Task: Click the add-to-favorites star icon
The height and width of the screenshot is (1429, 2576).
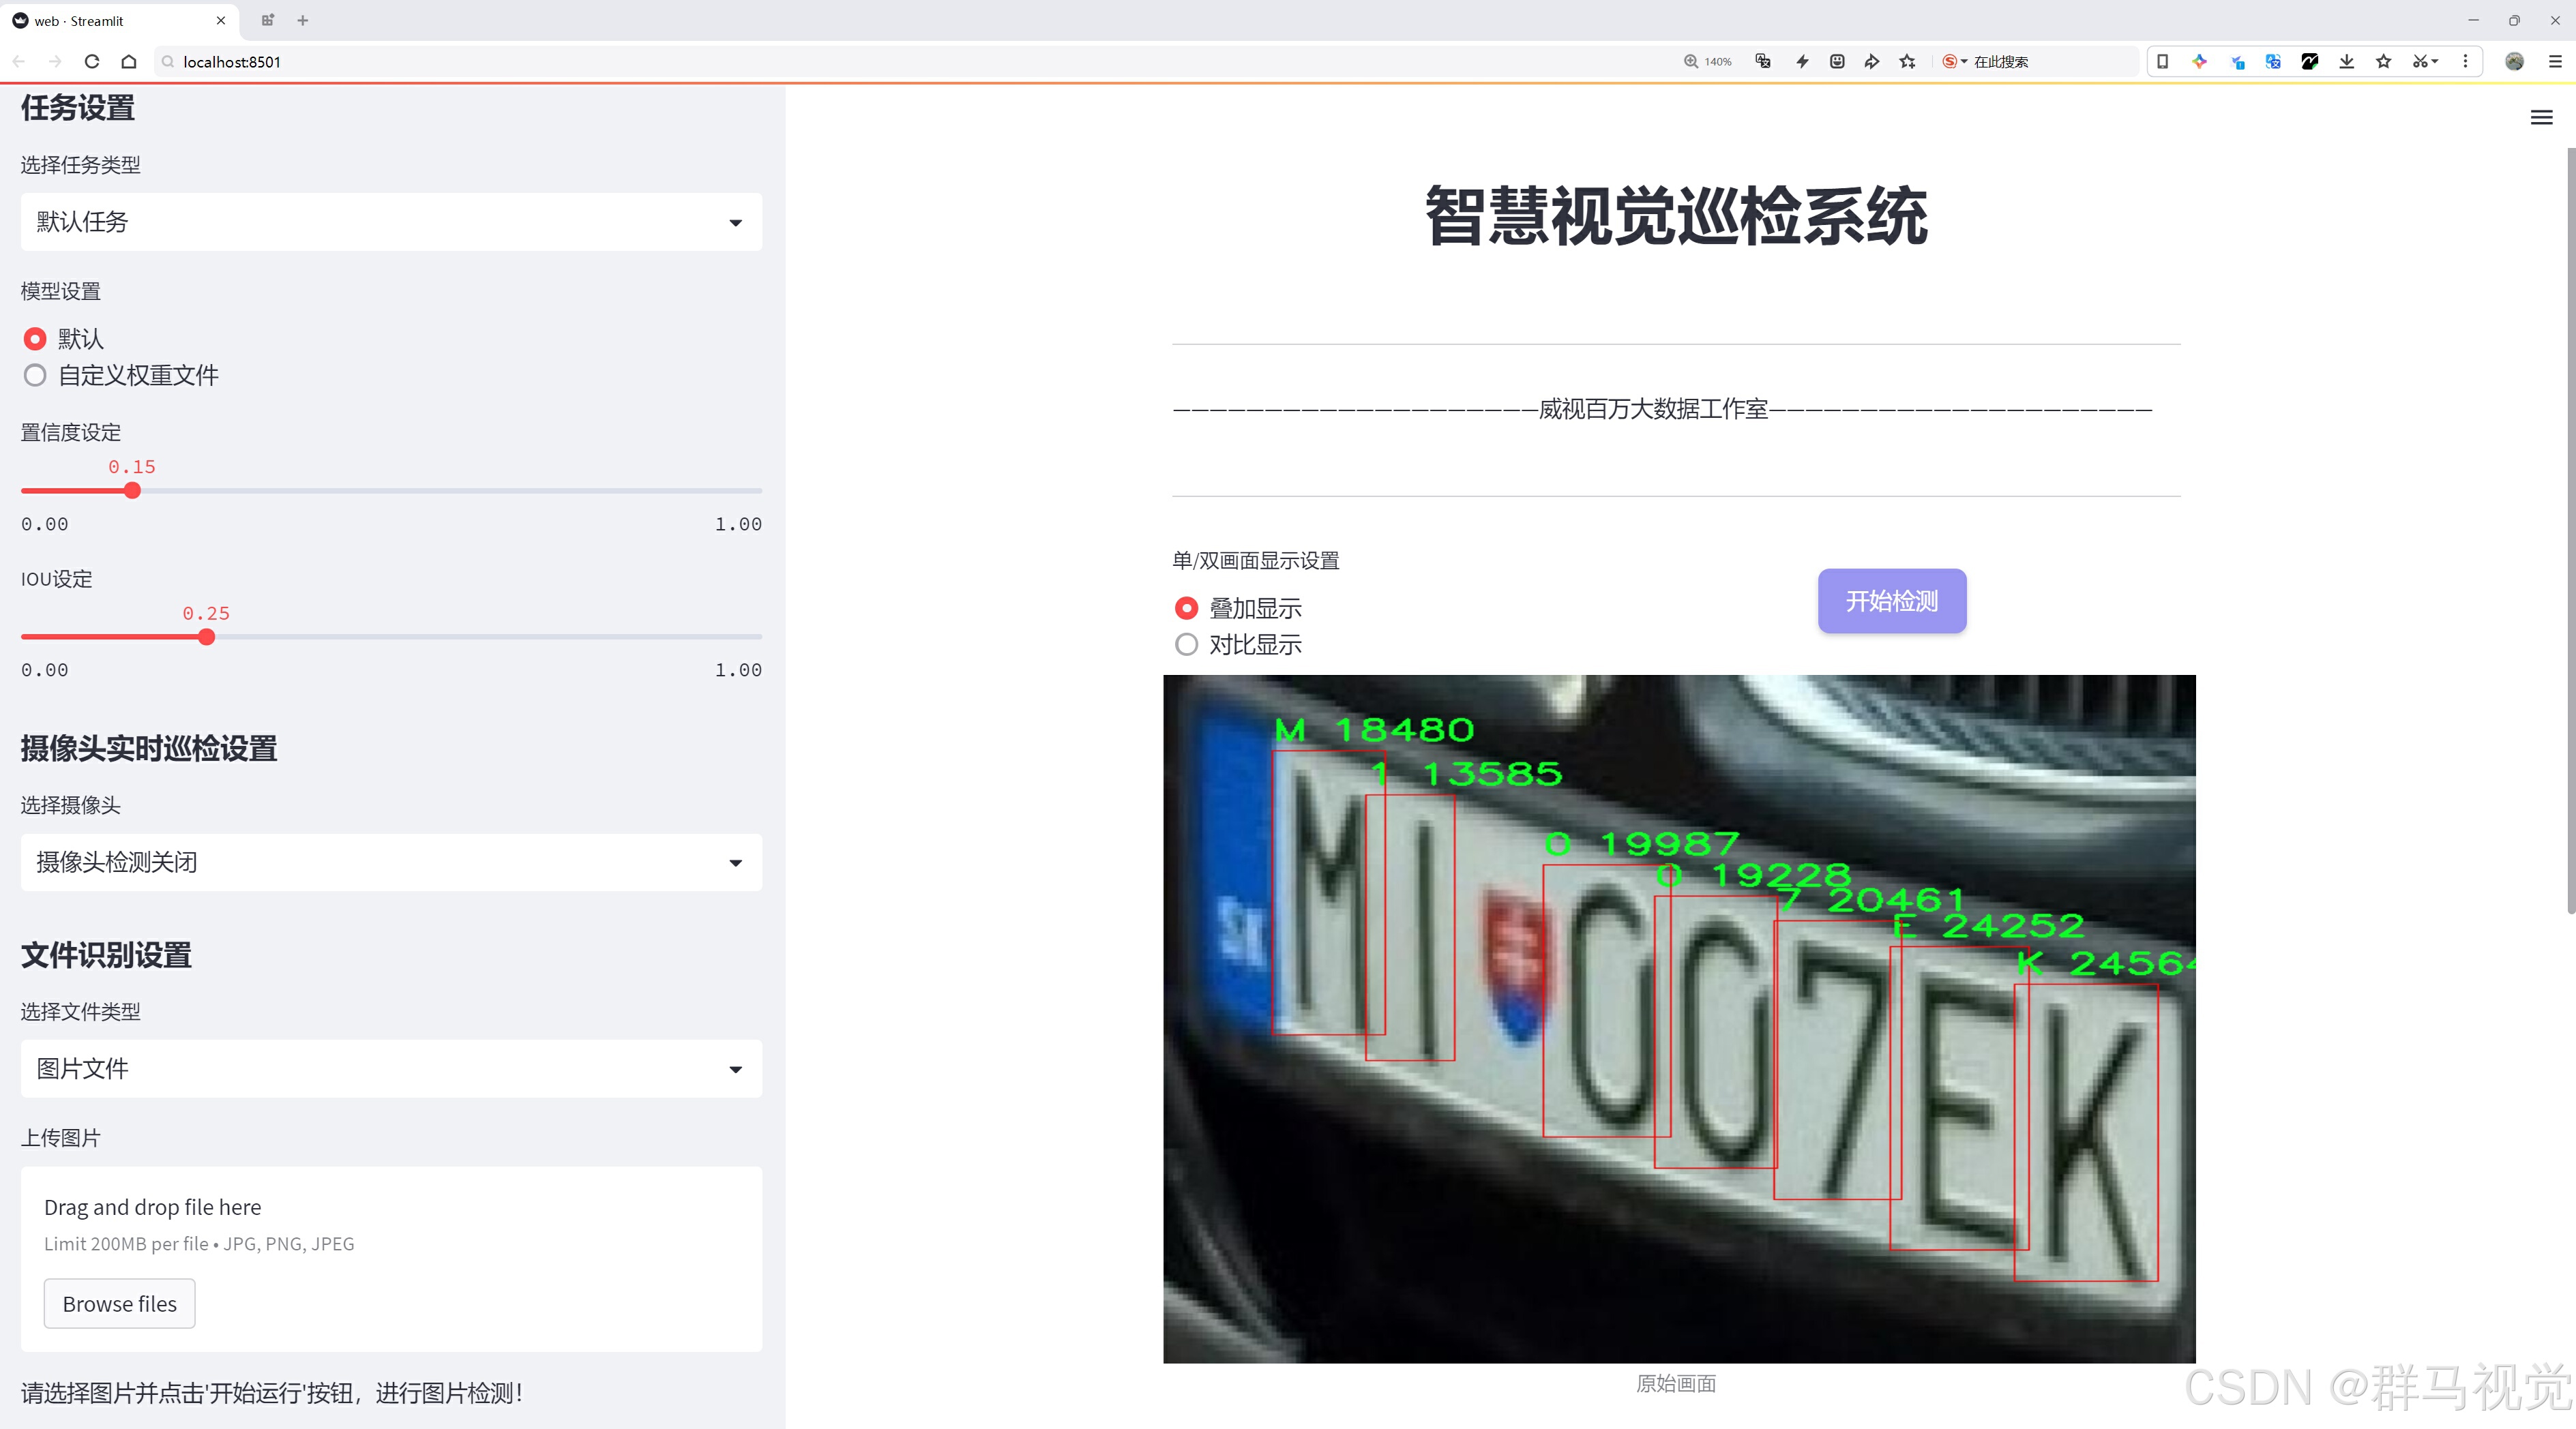Action: click(x=1907, y=61)
